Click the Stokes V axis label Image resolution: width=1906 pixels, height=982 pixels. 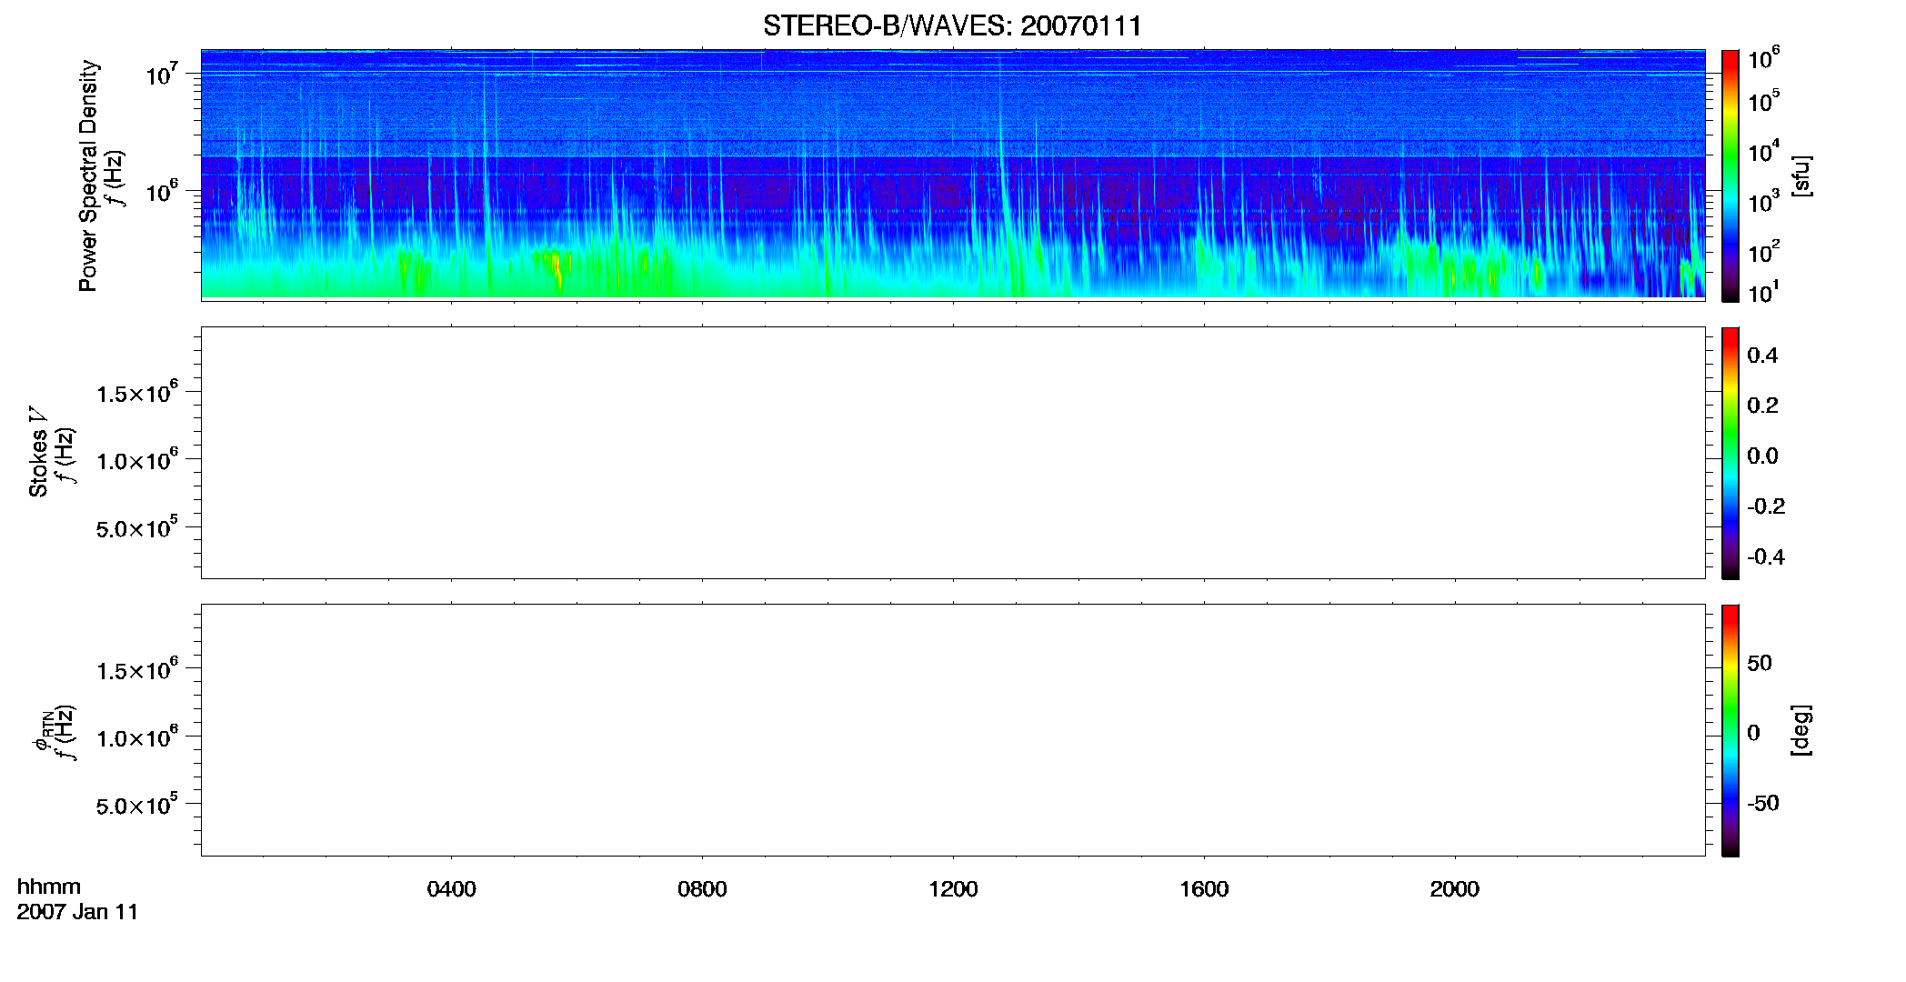[38, 452]
